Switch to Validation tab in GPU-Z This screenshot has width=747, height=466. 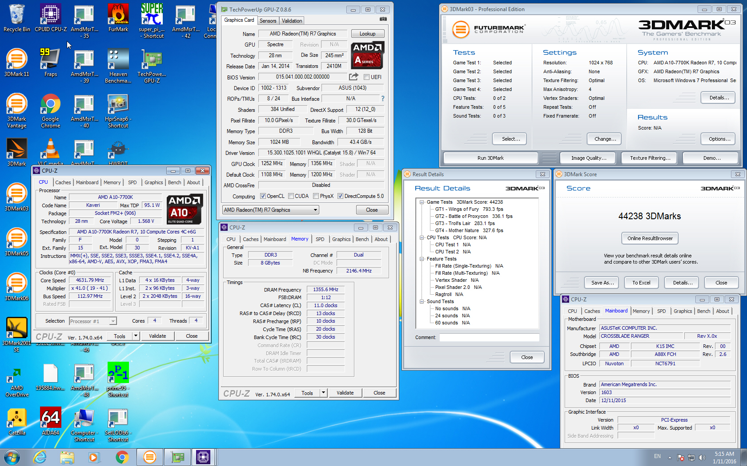coord(292,21)
